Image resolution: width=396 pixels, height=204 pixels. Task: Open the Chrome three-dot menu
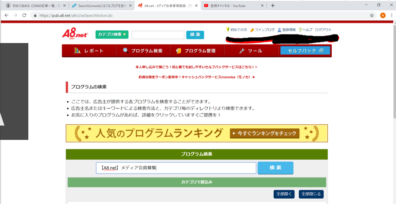click(392, 15)
